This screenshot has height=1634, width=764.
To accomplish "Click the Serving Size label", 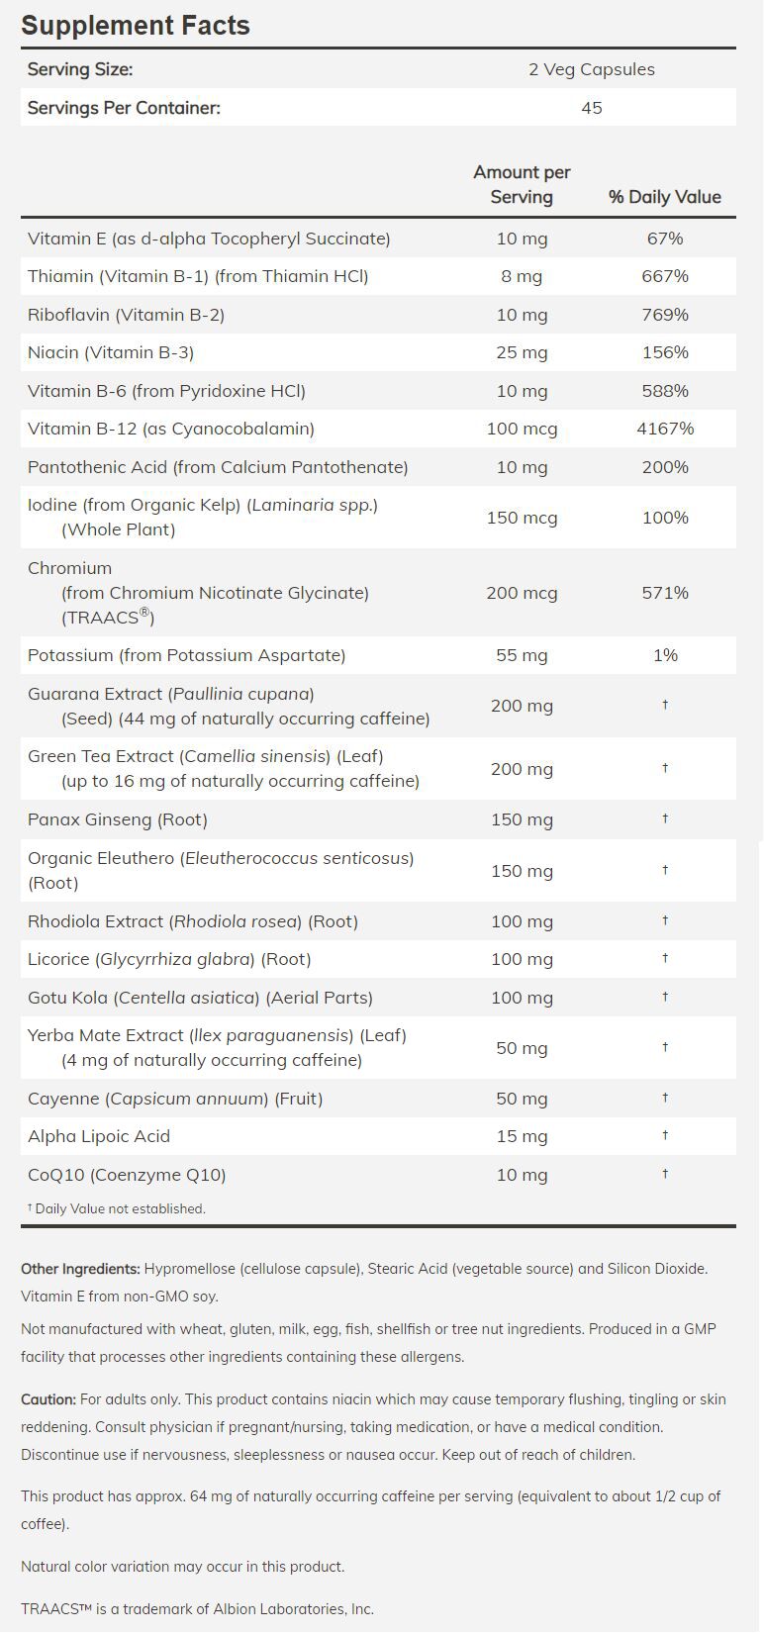I will point(80,69).
